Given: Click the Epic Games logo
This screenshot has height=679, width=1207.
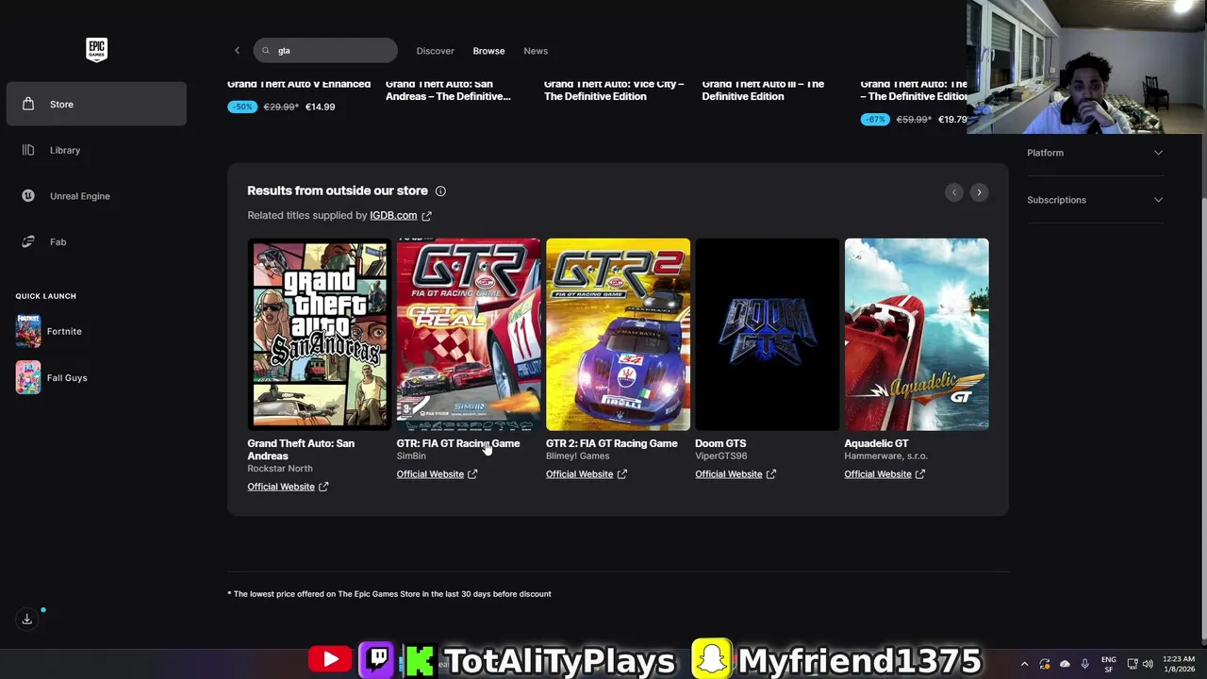Looking at the screenshot, I should tap(96, 49).
